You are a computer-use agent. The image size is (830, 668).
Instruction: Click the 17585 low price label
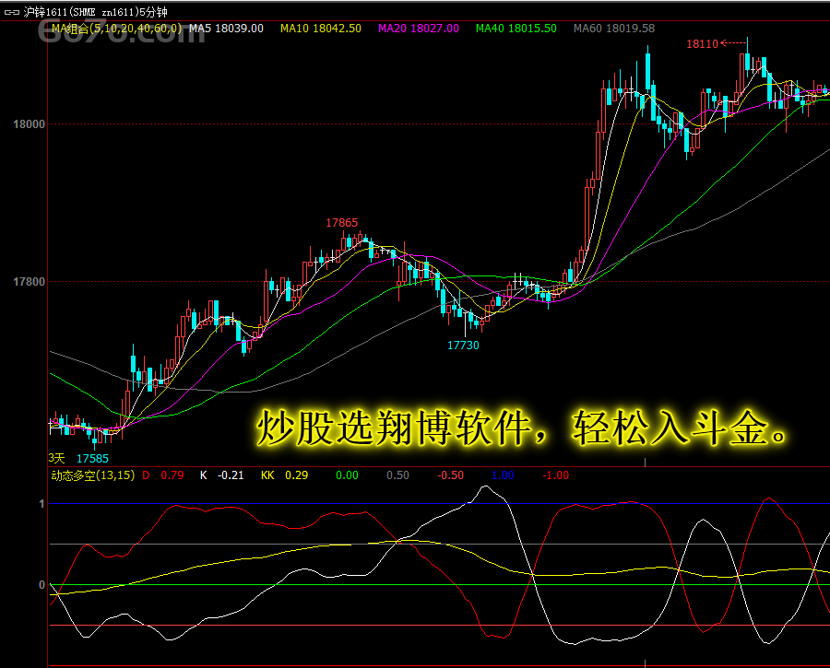pyautogui.click(x=92, y=458)
